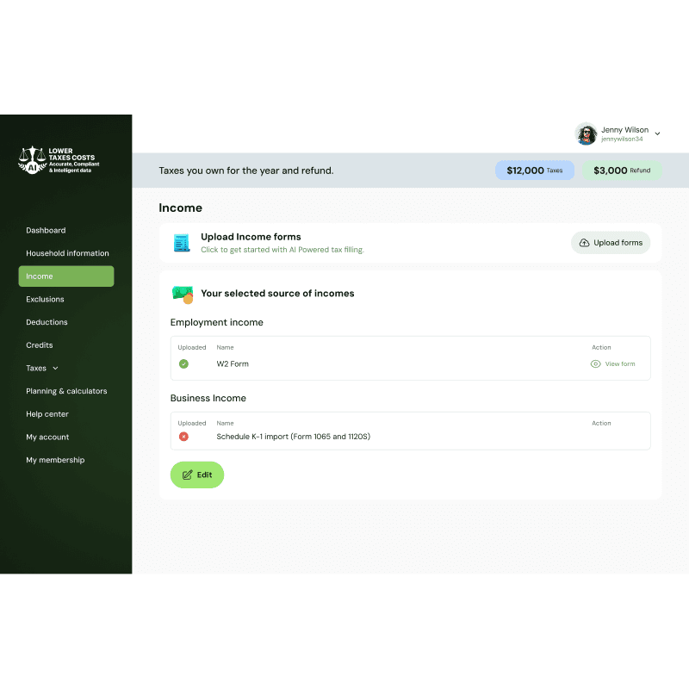Click 'Taxes you own for the year and refund.'
689x689 pixels.
[x=246, y=171]
